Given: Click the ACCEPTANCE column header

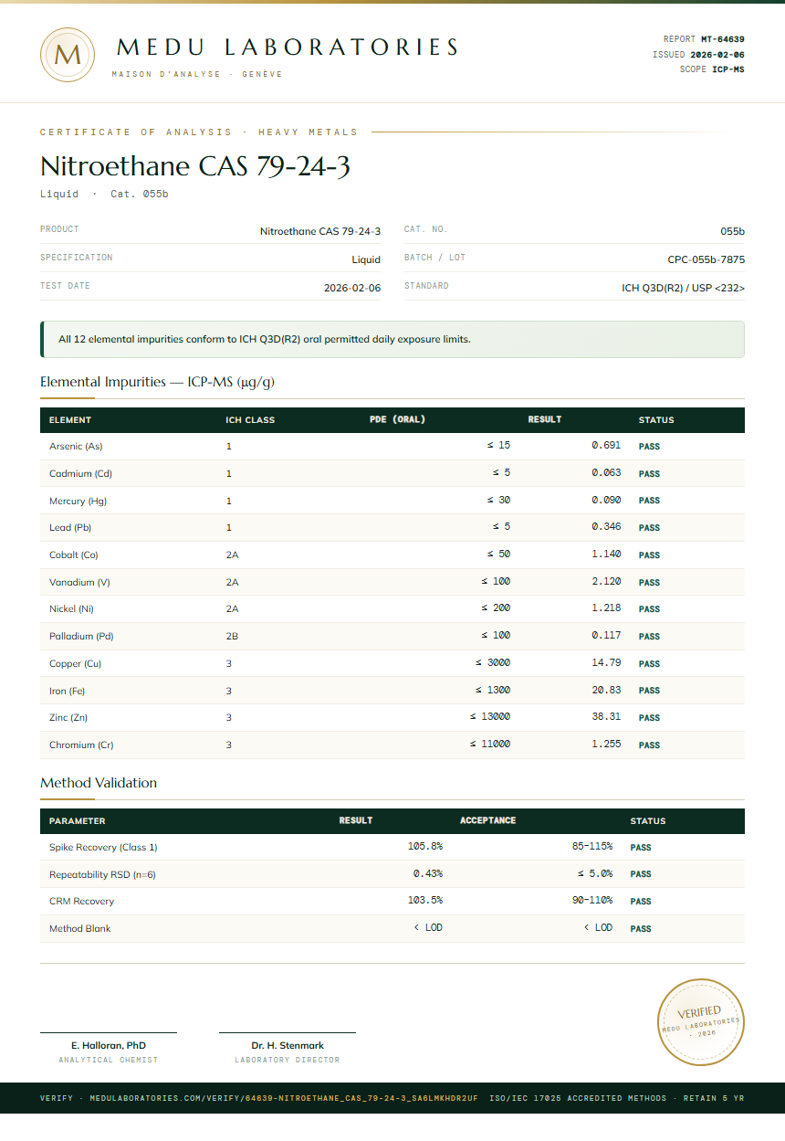Looking at the screenshot, I should (488, 820).
